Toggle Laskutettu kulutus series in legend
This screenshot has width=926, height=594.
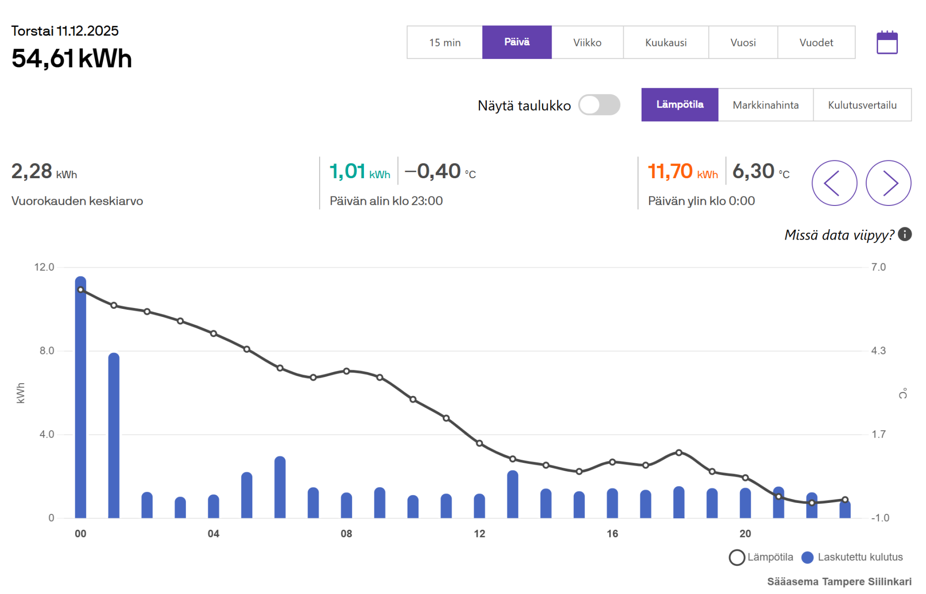click(x=852, y=557)
